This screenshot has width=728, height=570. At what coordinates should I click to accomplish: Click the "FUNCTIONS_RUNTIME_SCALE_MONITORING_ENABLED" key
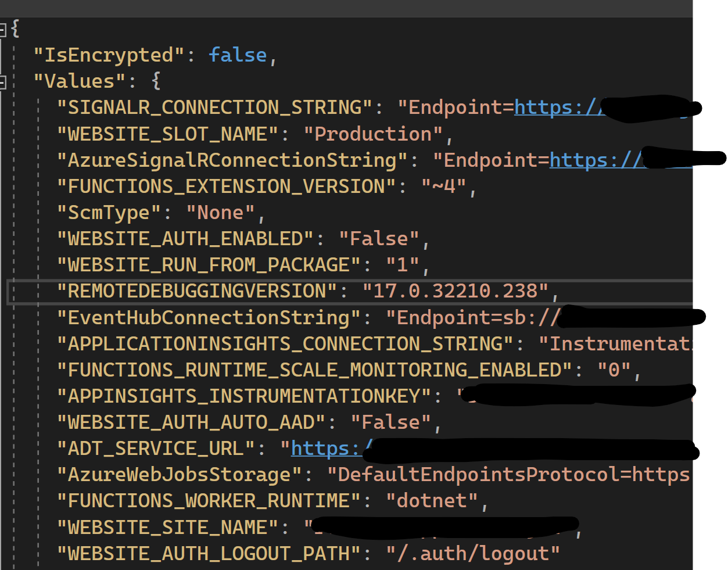coord(314,370)
